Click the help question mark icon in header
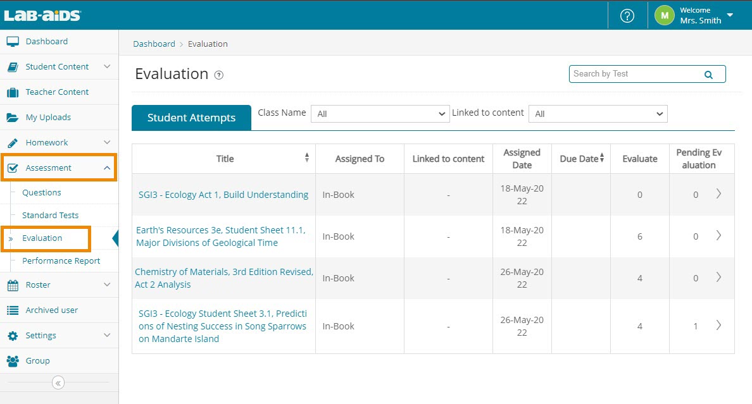The height and width of the screenshot is (404, 752). (x=627, y=16)
